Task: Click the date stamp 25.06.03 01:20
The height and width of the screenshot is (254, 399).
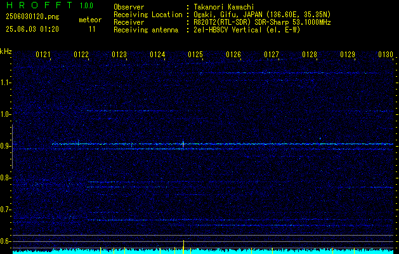Action: pos(32,29)
